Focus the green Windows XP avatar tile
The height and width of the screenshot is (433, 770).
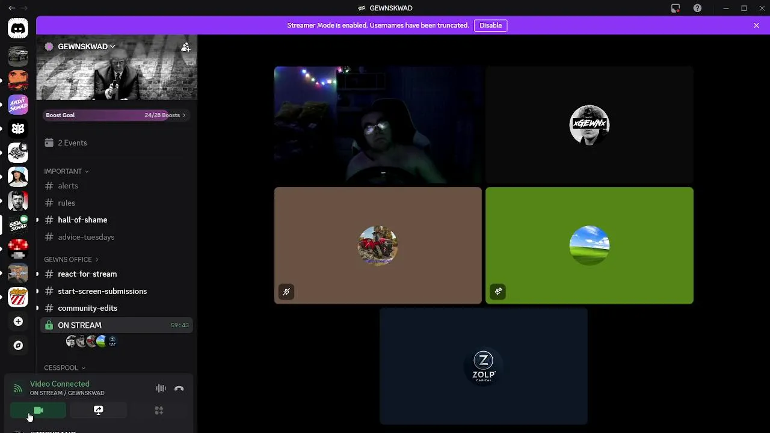(590, 245)
